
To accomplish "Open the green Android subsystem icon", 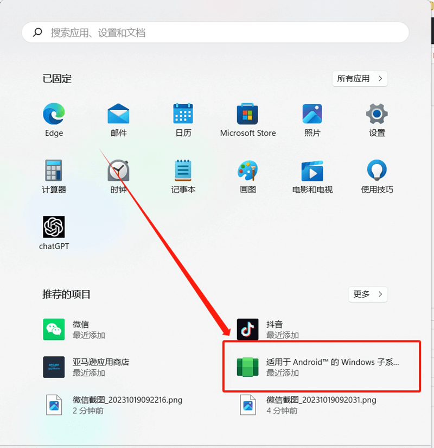I will (x=247, y=367).
